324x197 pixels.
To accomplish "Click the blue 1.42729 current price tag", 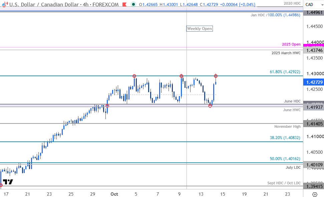I will pos(314,82).
